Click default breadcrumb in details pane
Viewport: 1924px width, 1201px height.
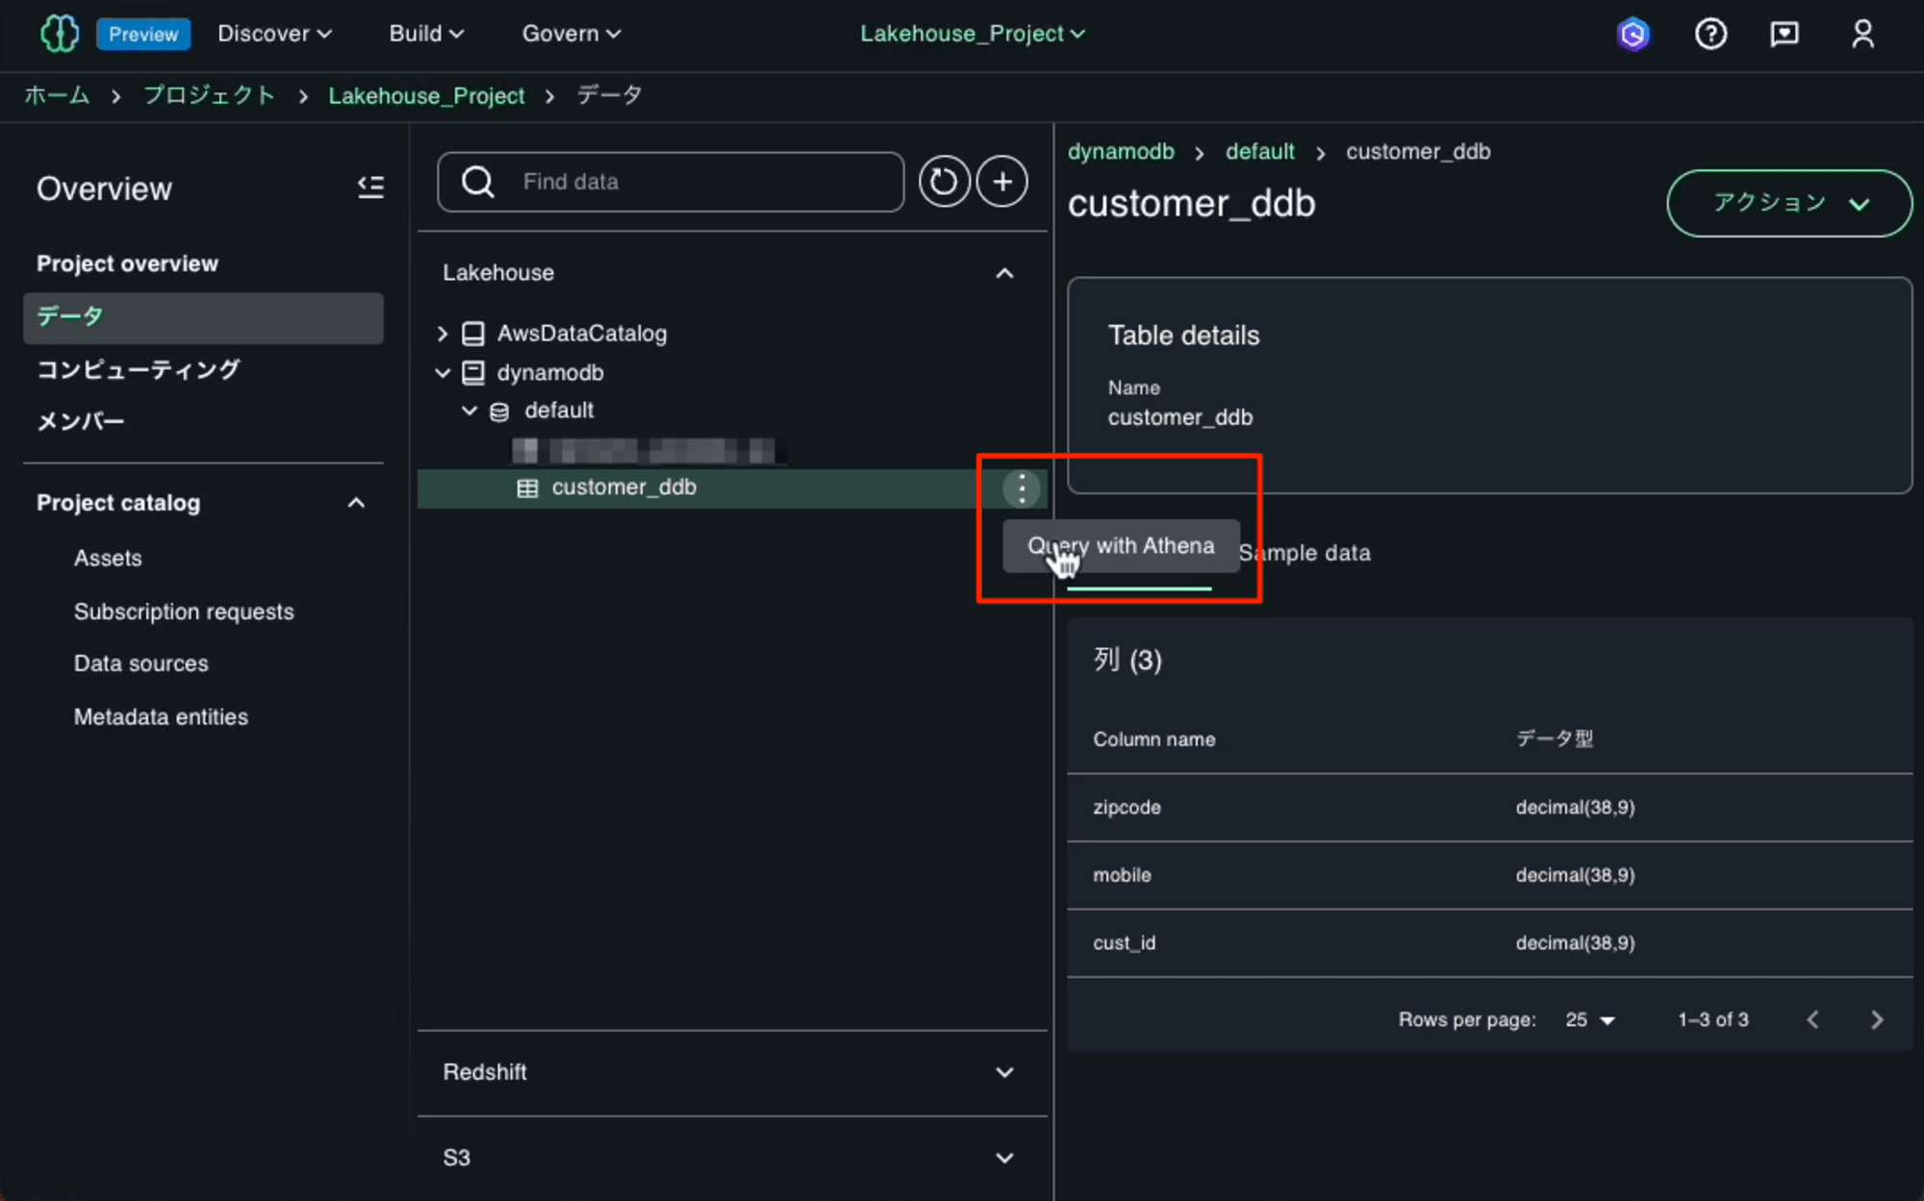pyautogui.click(x=1259, y=152)
